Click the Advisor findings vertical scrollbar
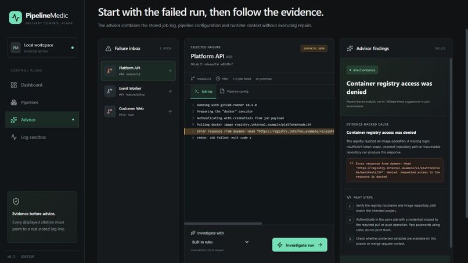The image size is (468, 263). click(451, 152)
